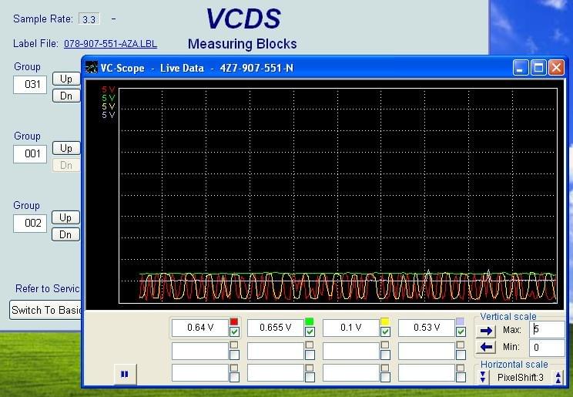The height and width of the screenshot is (397, 573).
Task: Uncheck the lavender channel checkbox next to 0.53 V
Action: click(x=461, y=332)
